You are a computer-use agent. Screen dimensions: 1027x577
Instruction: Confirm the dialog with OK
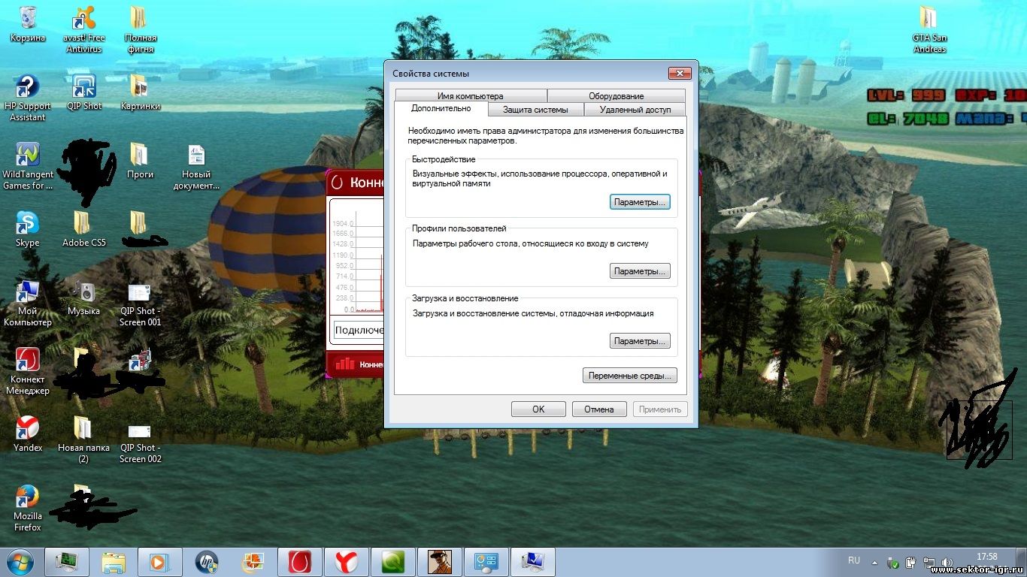538,409
